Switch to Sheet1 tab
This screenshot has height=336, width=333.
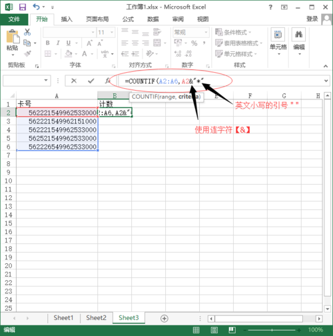point(63,318)
